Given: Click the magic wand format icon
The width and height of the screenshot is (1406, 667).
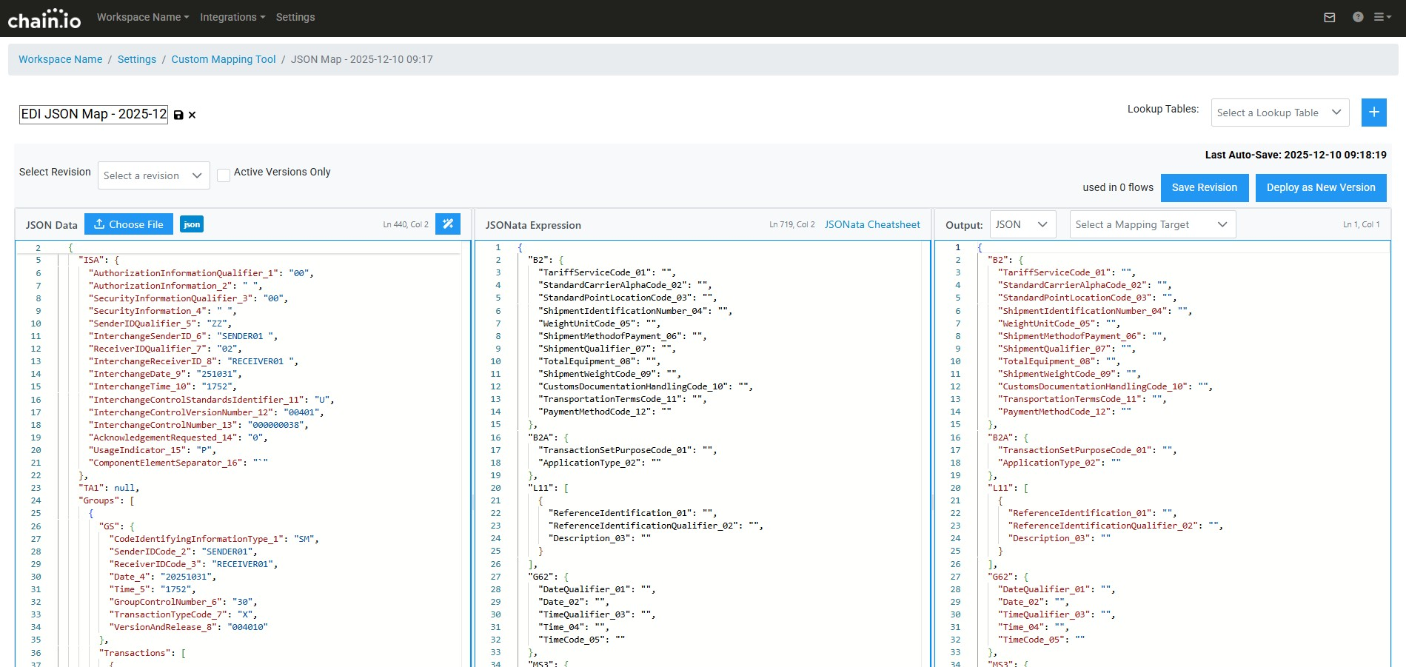Looking at the screenshot, I should click(x=448, y=224).
